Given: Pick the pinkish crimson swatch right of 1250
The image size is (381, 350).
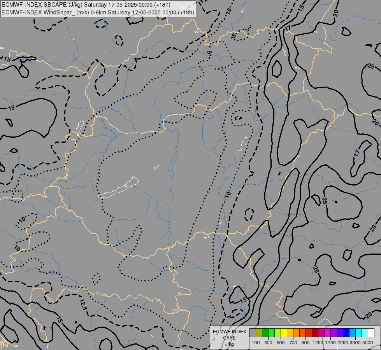Looking at the screenshot, I should [x=321, y=332].
